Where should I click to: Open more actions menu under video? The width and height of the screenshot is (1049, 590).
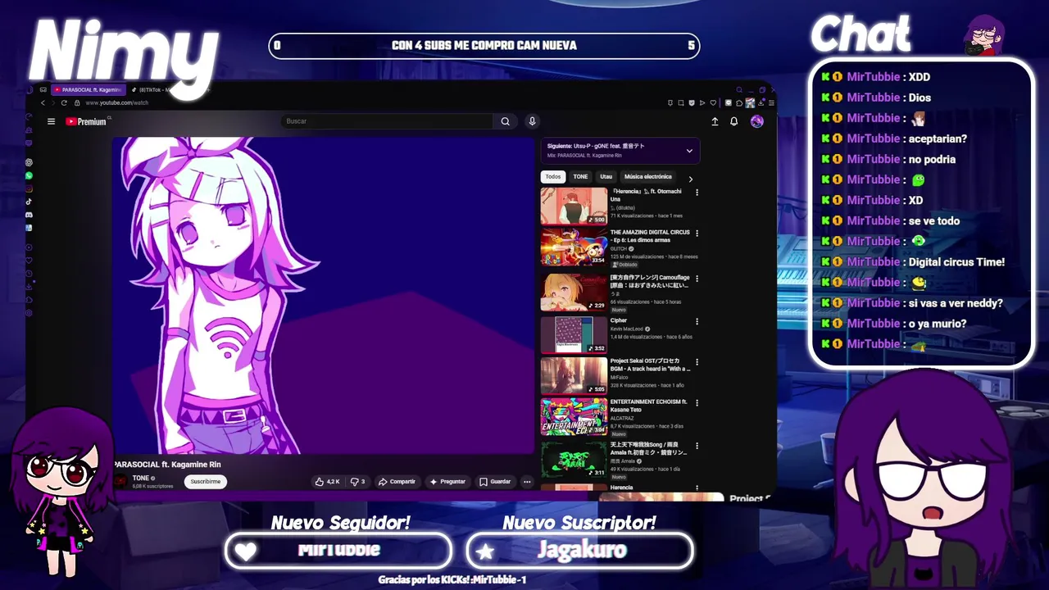coord(527,482)
